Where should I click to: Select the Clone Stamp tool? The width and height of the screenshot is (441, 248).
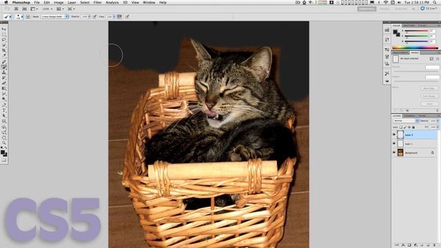click(x=4, y=72)
